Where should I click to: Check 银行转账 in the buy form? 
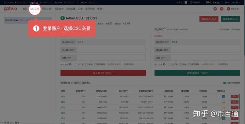tap(96, 64)
